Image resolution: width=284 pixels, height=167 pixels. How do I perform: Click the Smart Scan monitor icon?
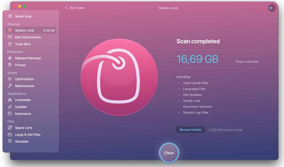(10, 16)
